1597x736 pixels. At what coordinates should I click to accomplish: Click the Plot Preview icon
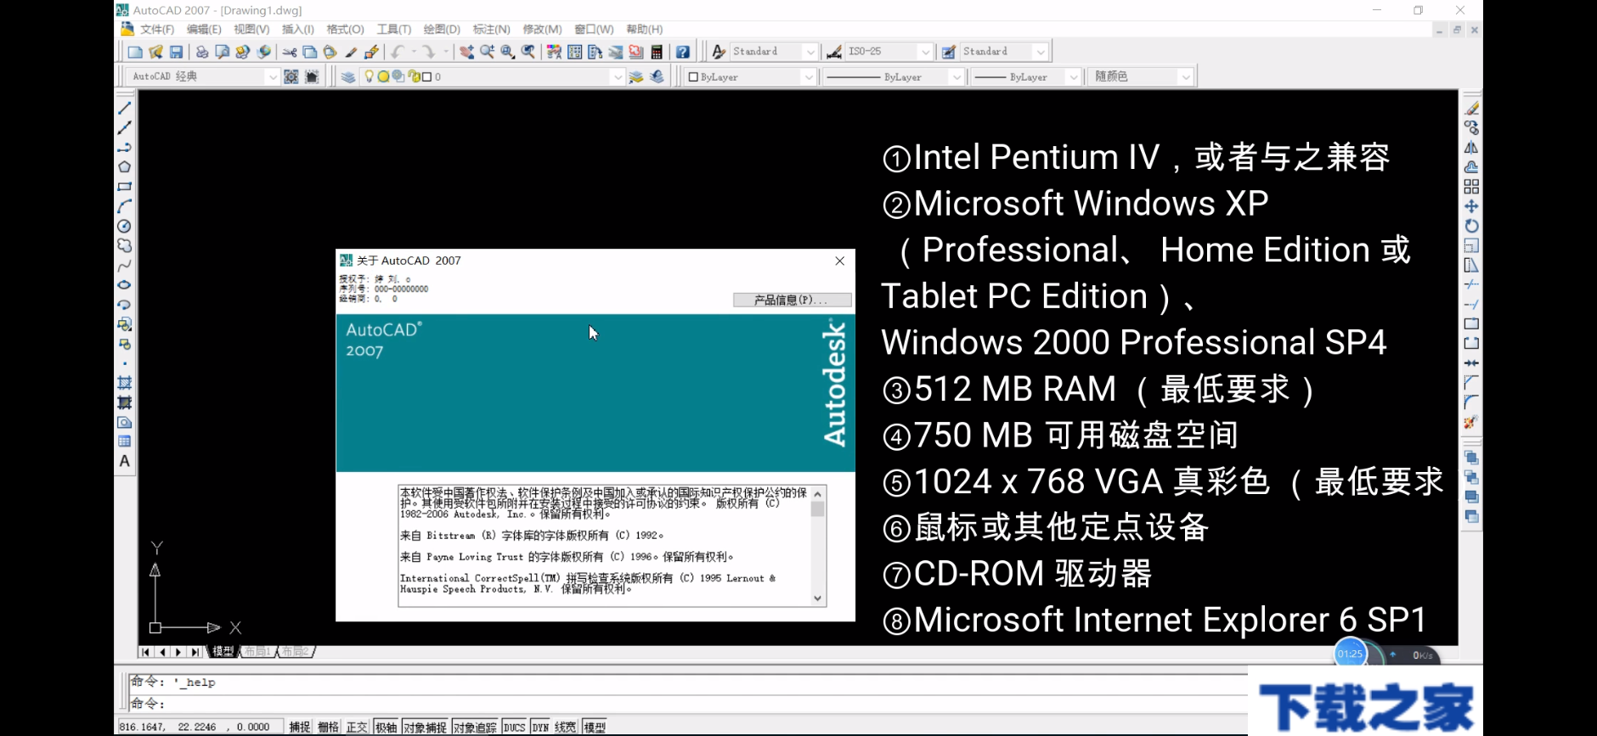(222, 52)
